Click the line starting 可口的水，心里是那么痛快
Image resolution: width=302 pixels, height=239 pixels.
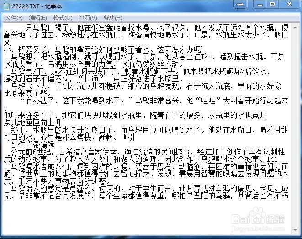pyautogui.click(x=69, y=138)
